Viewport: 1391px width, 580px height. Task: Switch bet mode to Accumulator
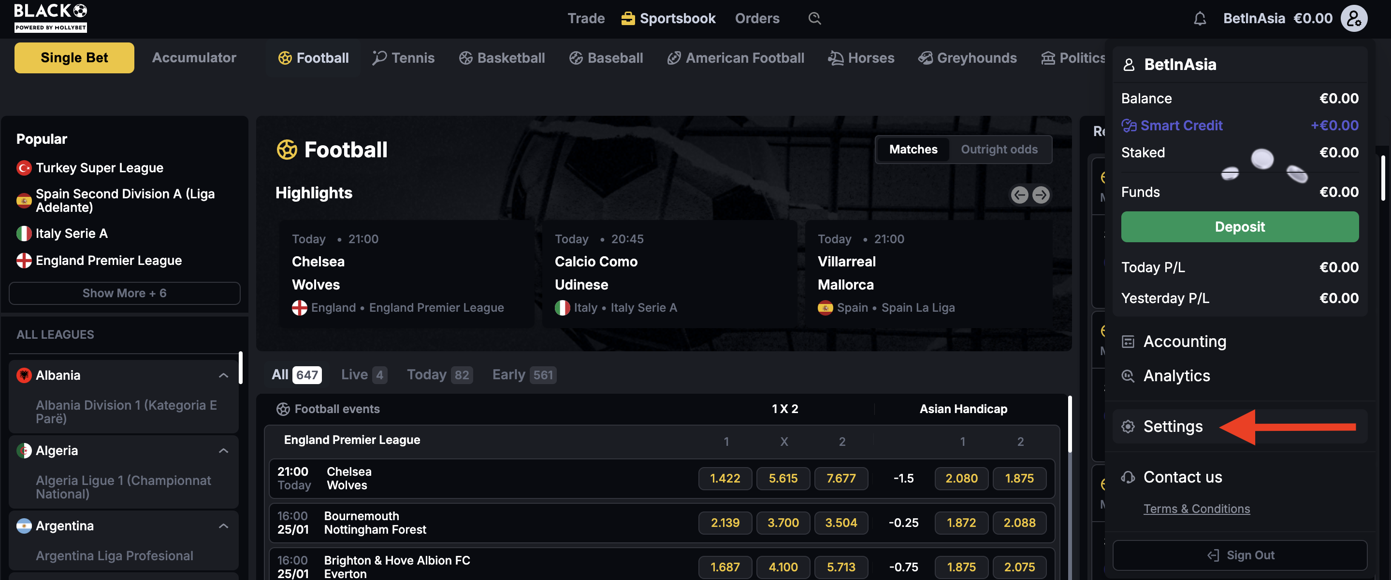194,58
